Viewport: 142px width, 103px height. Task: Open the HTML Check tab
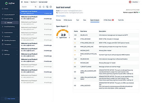click(108, 20)
